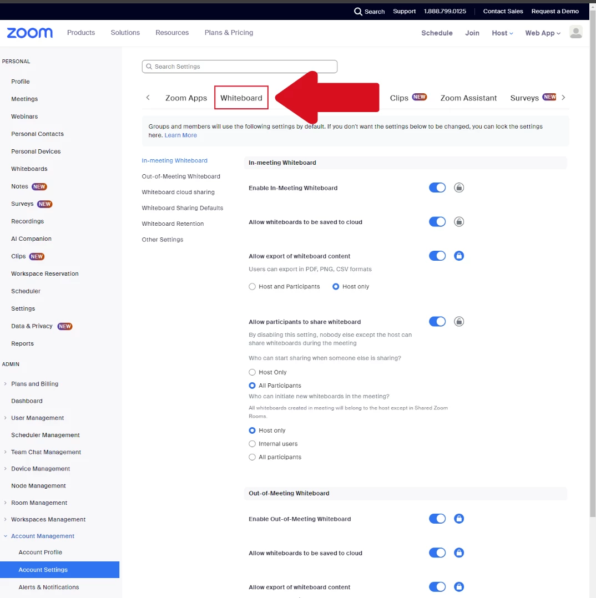The width and height of the screenshot is (596, 598).
Task: Collapse Account Management section
Action: click(6, 536)
